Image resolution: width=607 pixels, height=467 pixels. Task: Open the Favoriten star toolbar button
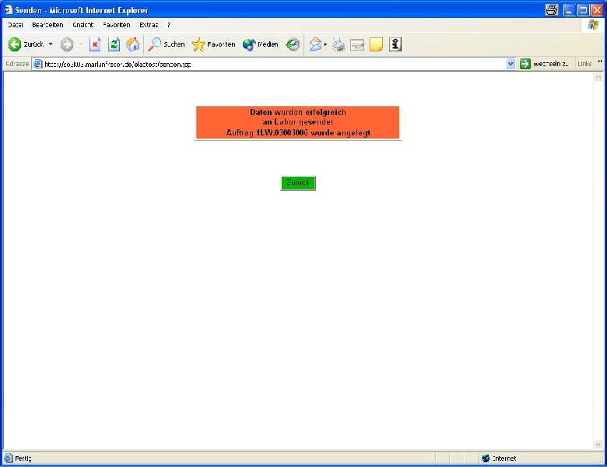[x=213, y=44]
